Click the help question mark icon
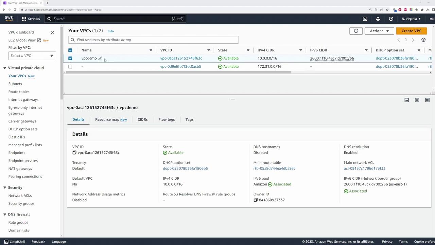The width and height of the screenshot is (435, 245). (x=391, y=19)
